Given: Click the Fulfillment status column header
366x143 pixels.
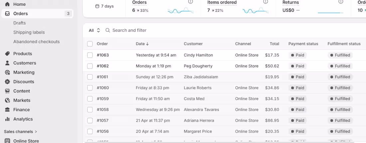Looking at the screenshot, I should pyautogui.click(x=344, y=44).
